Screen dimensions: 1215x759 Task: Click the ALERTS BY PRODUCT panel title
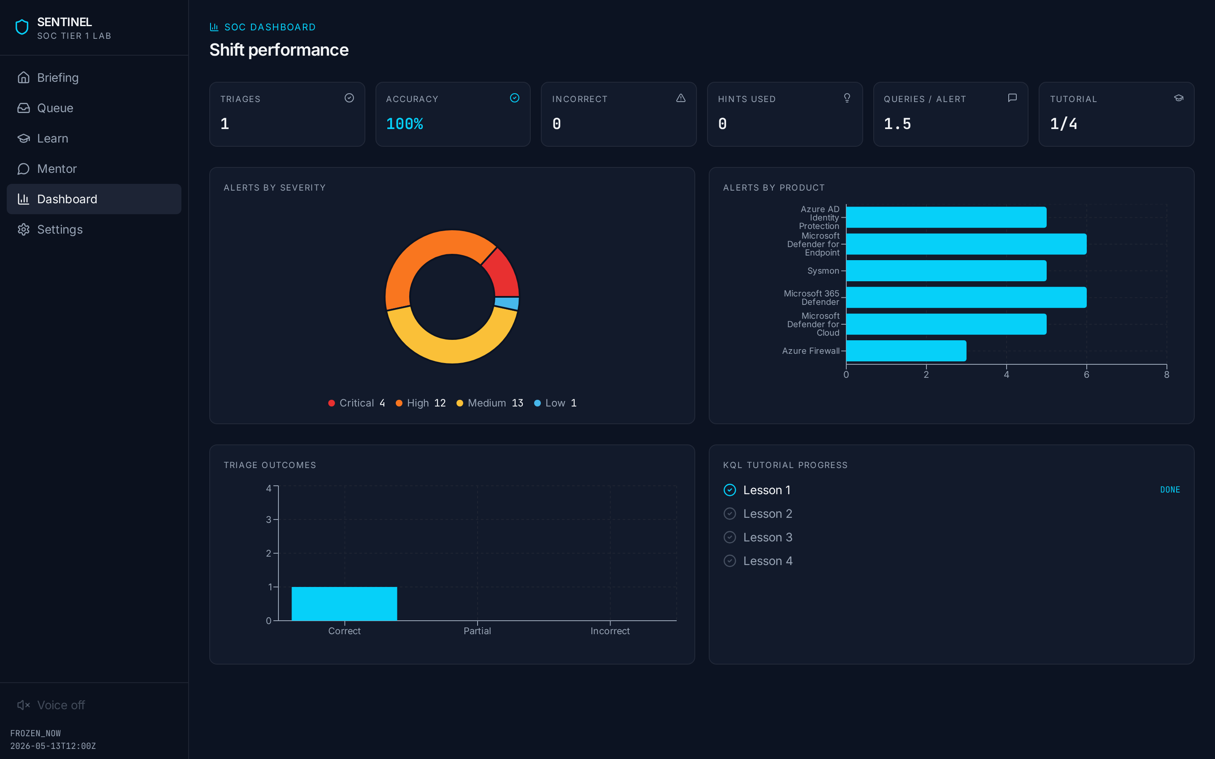[774, 188]
